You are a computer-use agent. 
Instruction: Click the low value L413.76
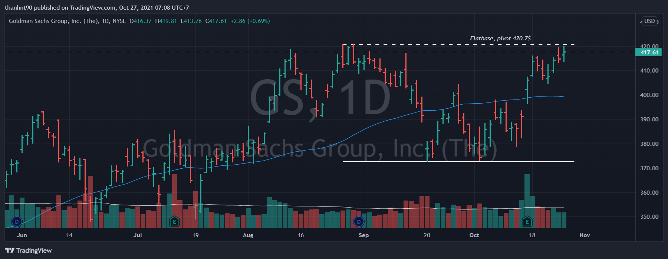(x=191, y=21)
